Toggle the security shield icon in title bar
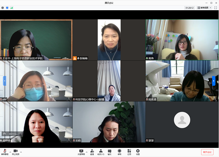219x157 pixels. [7, 7]
